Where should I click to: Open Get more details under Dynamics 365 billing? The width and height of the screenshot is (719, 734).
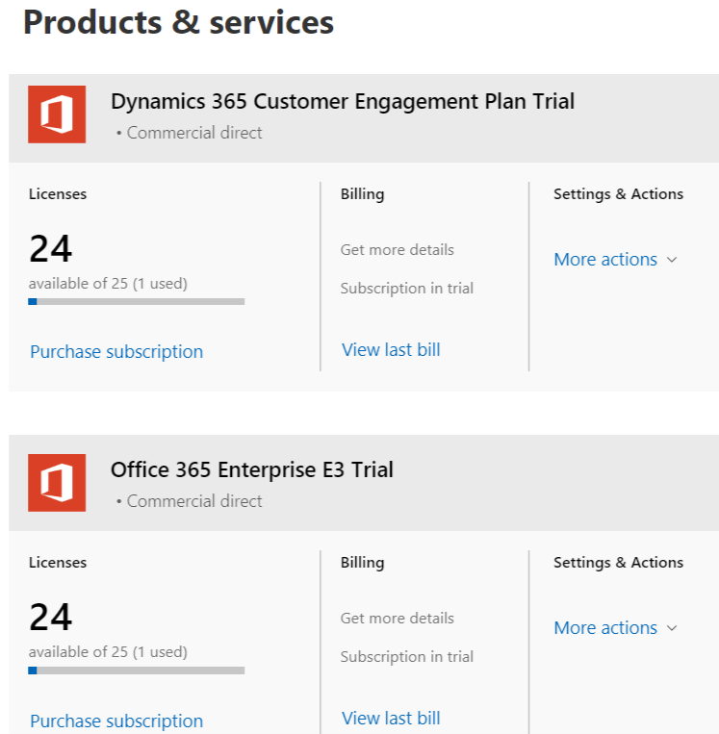(x=397, y=250)
